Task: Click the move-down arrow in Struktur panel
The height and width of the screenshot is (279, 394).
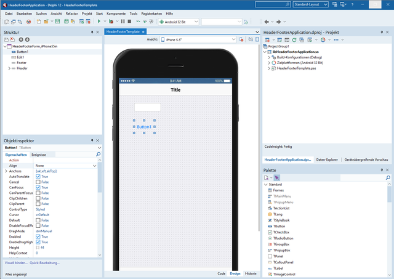Action: (27, 39)
